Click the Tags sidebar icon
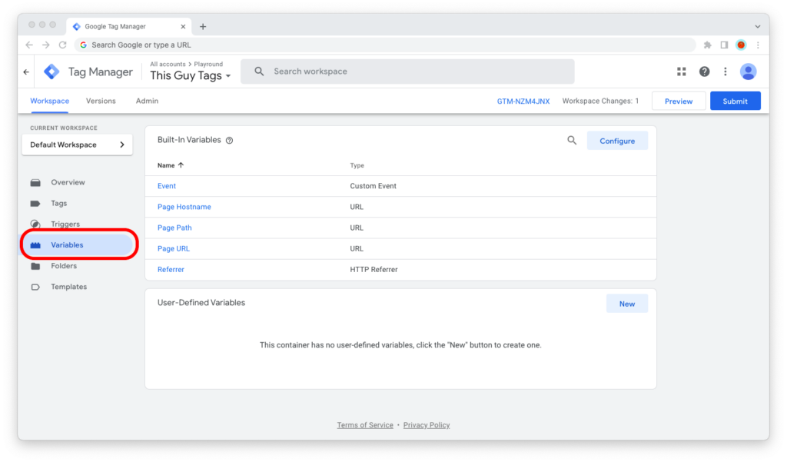The height and width of the screenshot is (462, 787). pos(35,204)
